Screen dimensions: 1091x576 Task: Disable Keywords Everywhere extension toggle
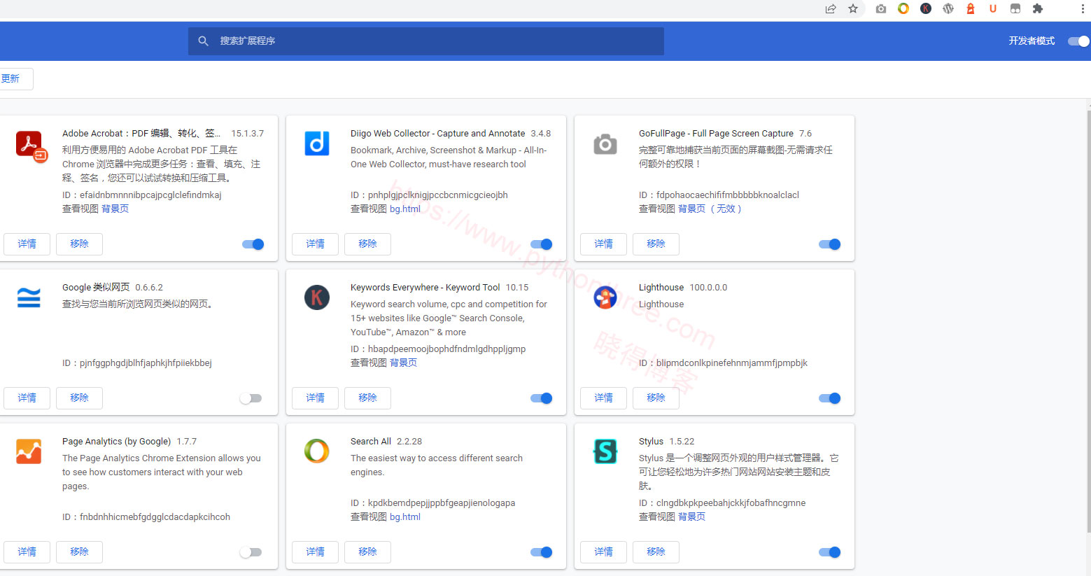(x=542, y=398)
